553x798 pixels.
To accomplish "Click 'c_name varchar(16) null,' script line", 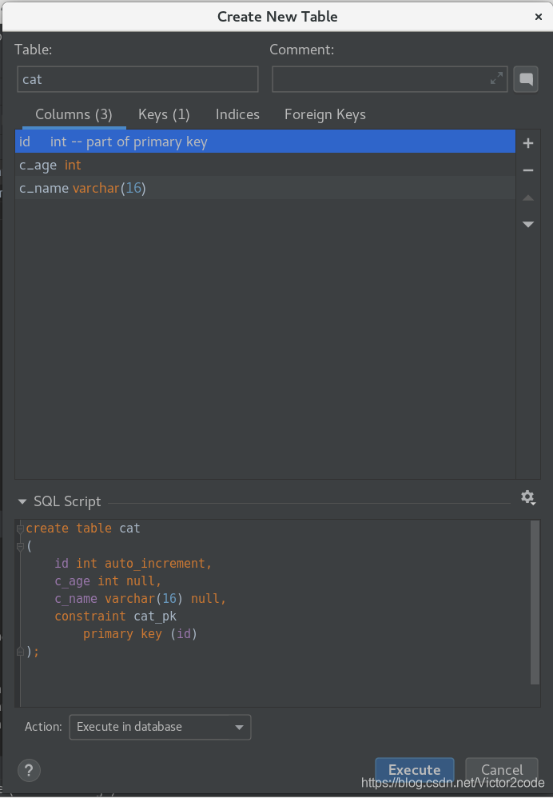I will 141,598.
